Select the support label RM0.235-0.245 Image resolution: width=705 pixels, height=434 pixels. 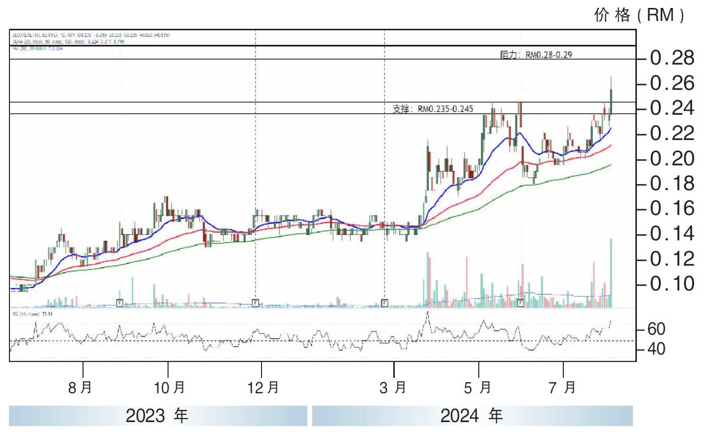[x=433, y=109]
